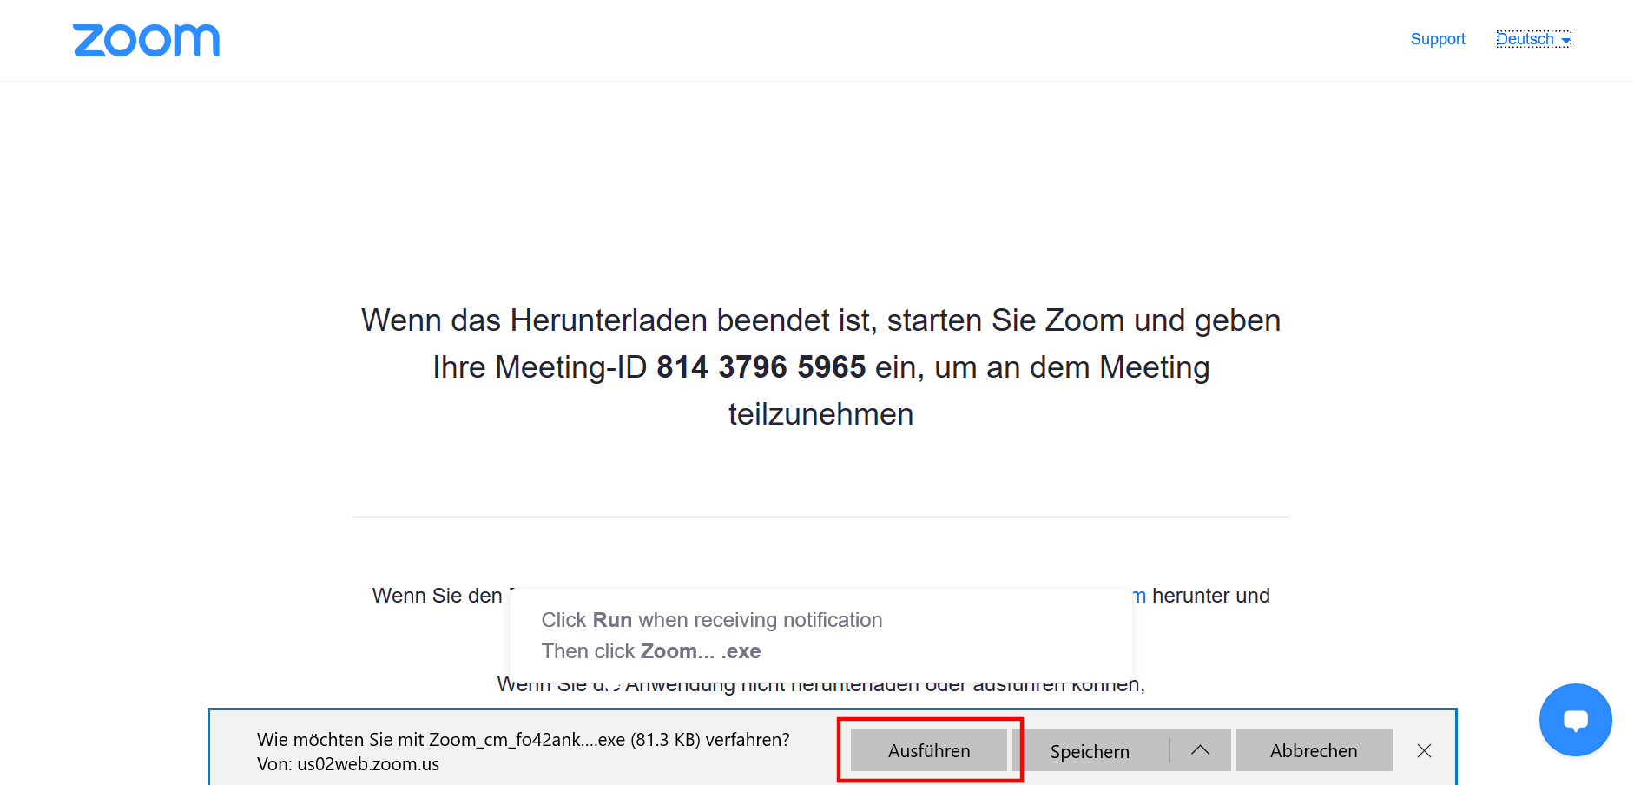Click the blue link fragment before 'herunter und'
This screenshot has height=785, width=1634.
(x=1139, y=597)
